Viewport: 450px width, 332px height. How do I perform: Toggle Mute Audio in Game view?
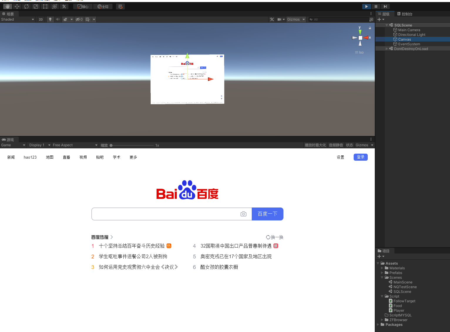click(x=336, y=145)
